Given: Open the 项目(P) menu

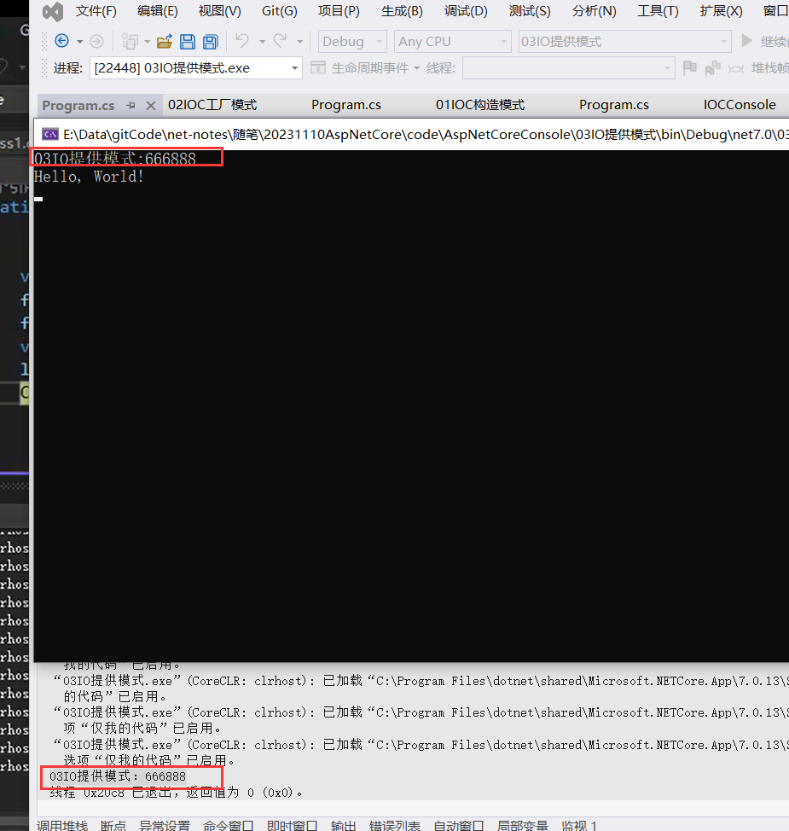Looking at the screenshot, I should click(339, 11).
